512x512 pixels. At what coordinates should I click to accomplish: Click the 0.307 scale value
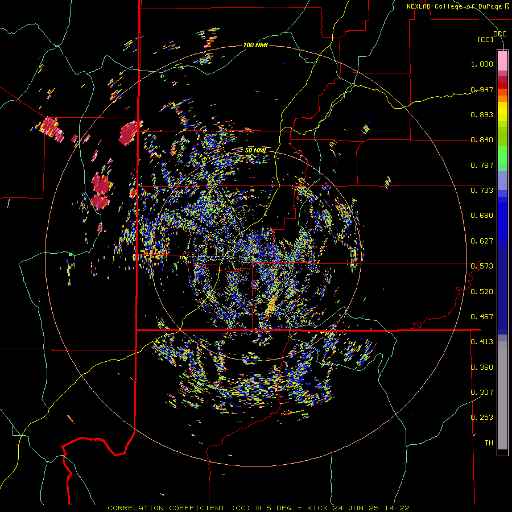click(x=482, y=393)
